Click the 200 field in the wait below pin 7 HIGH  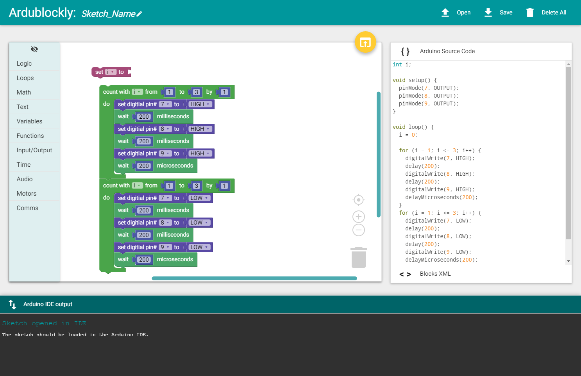click(144, 117)
